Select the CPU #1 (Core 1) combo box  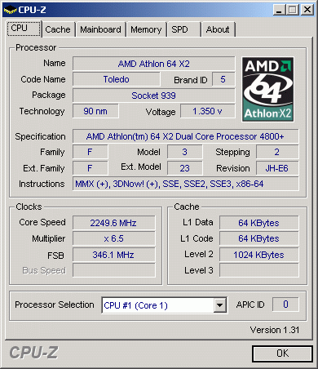164,305
